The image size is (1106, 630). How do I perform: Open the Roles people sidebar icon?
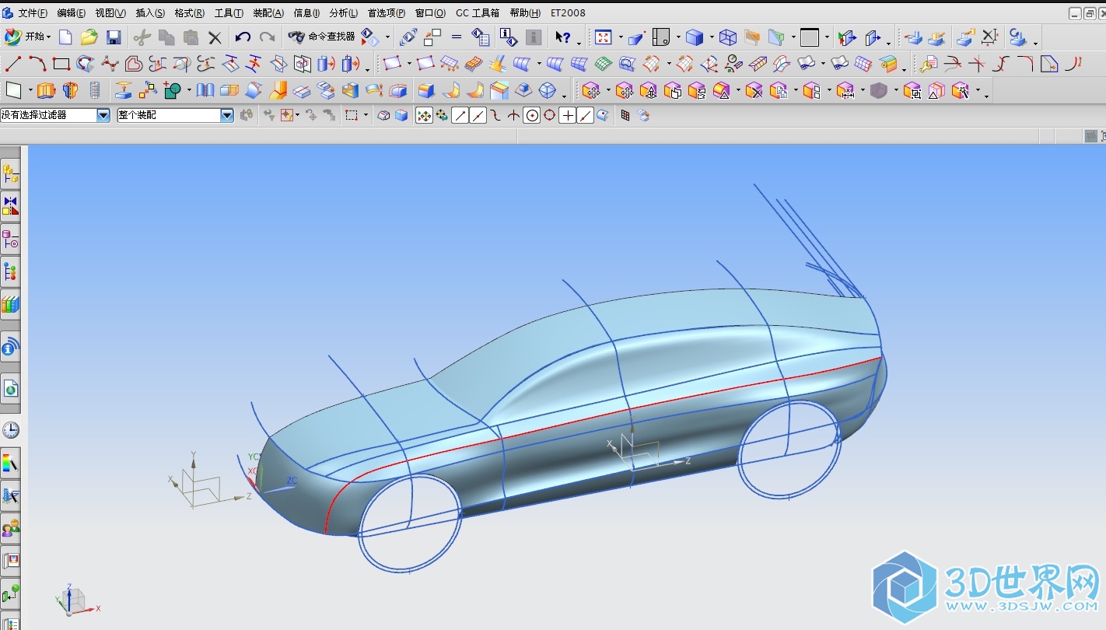tap(10, 529)
